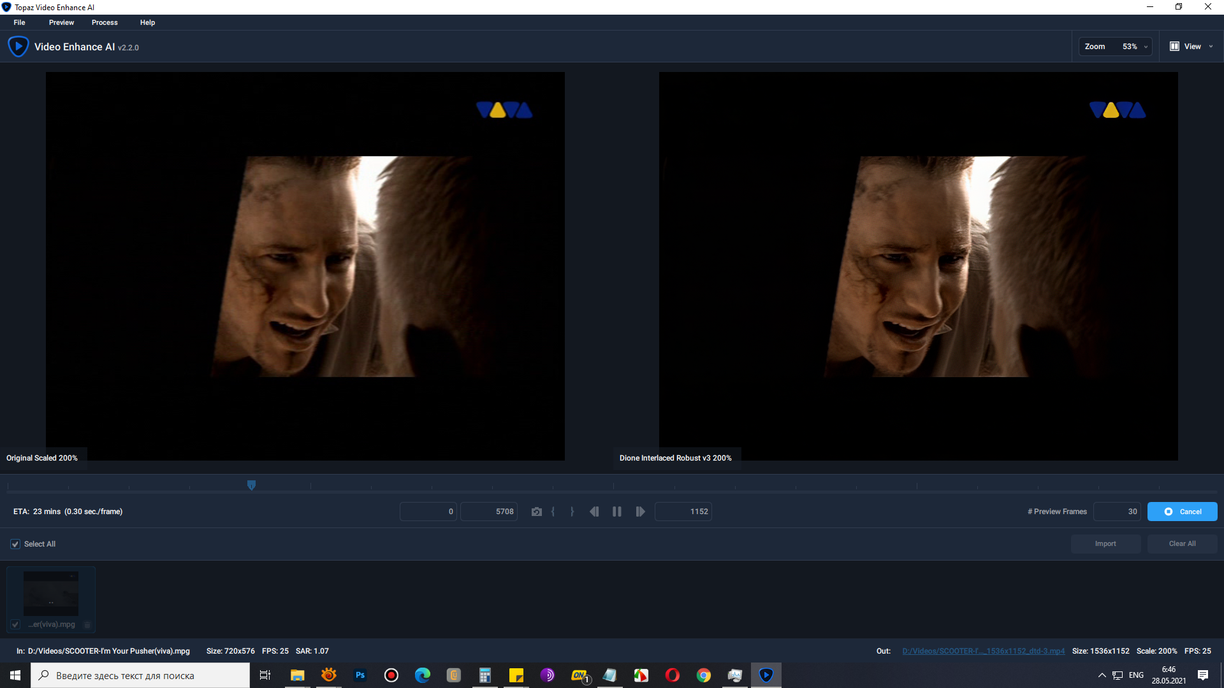Image resolution: width=1224 pixels, height=688 pixels.
Task: Click the original video preview pane
Action: (x=305, y=266)
